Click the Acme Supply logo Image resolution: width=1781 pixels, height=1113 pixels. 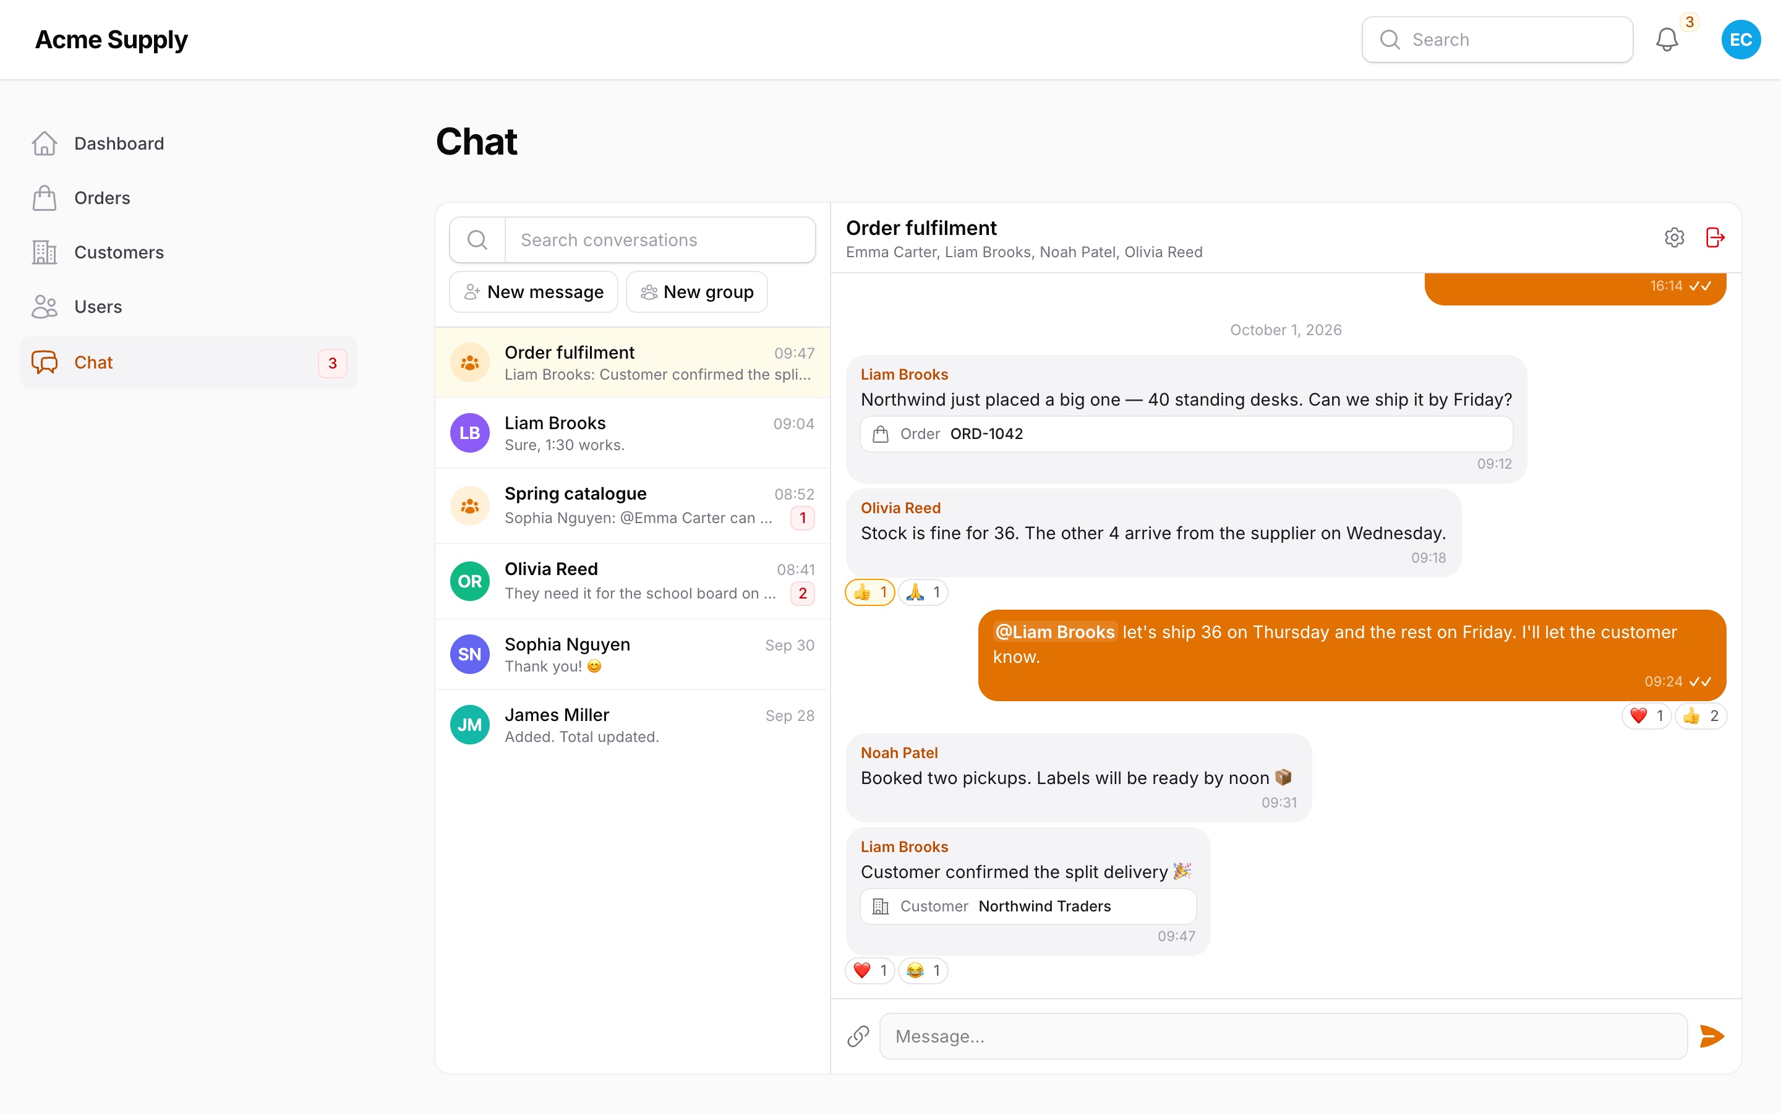point(111,40)
